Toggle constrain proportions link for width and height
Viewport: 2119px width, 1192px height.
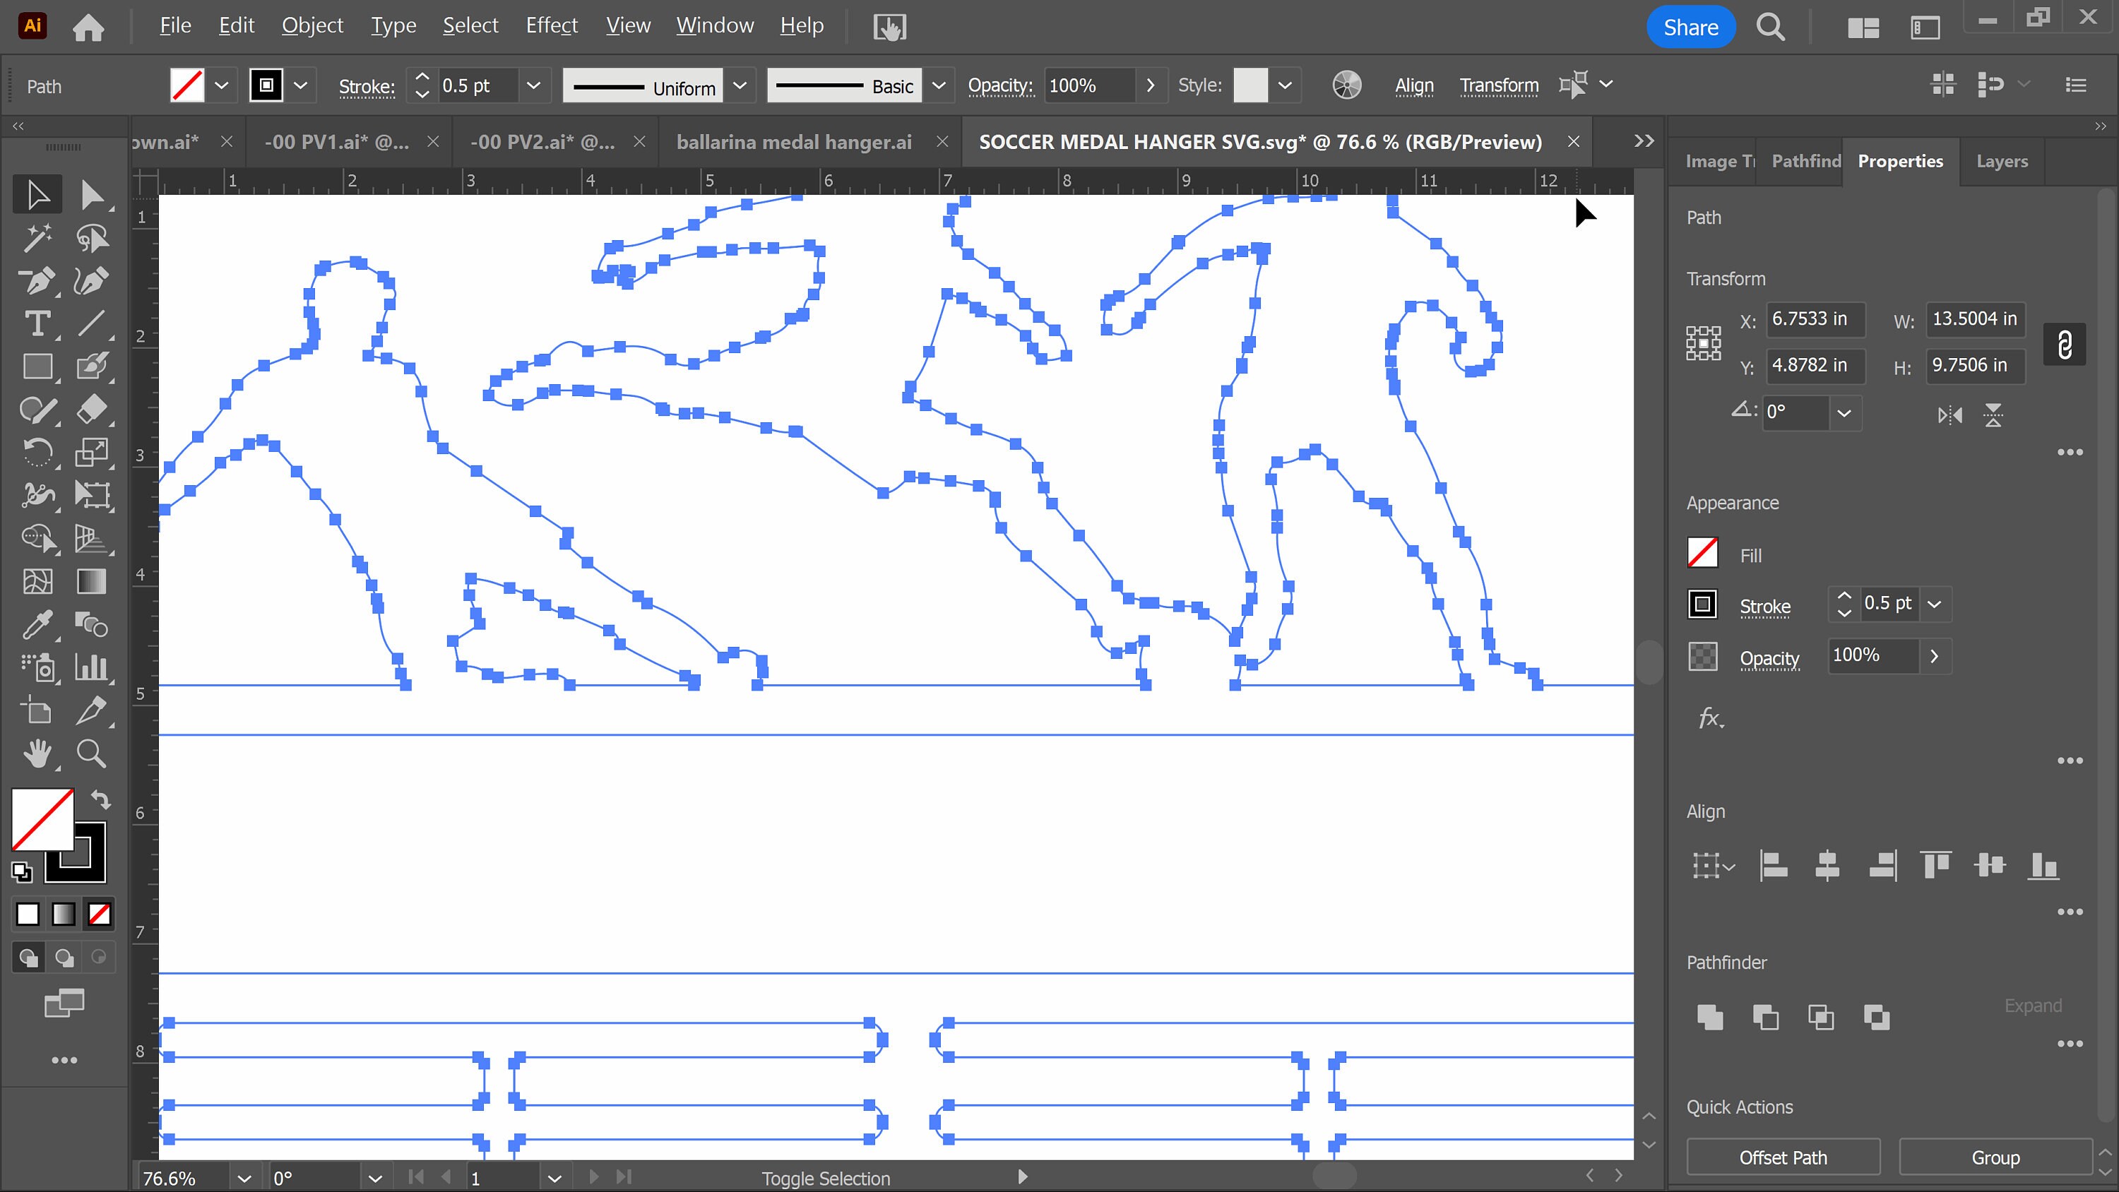point(2065,344)
